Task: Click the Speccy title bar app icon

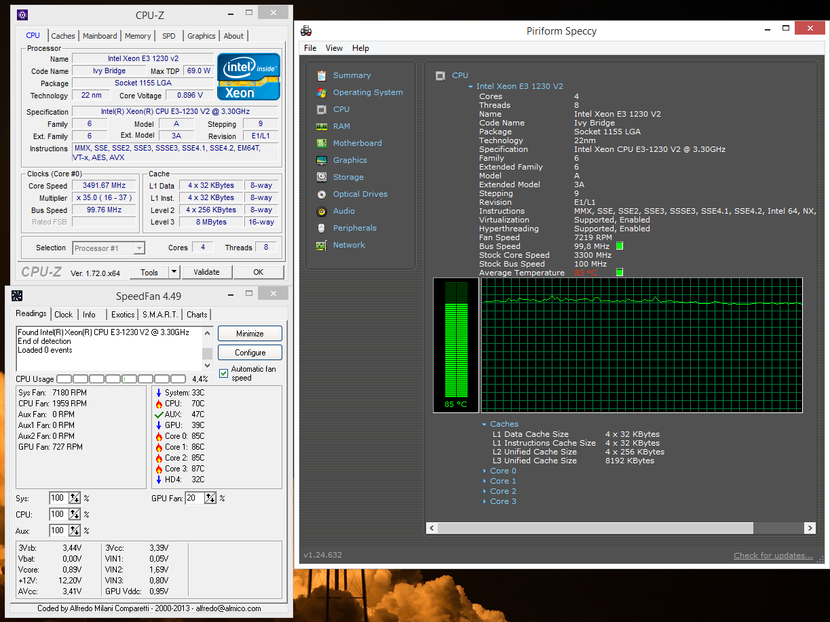Action: tap(307, 31)
